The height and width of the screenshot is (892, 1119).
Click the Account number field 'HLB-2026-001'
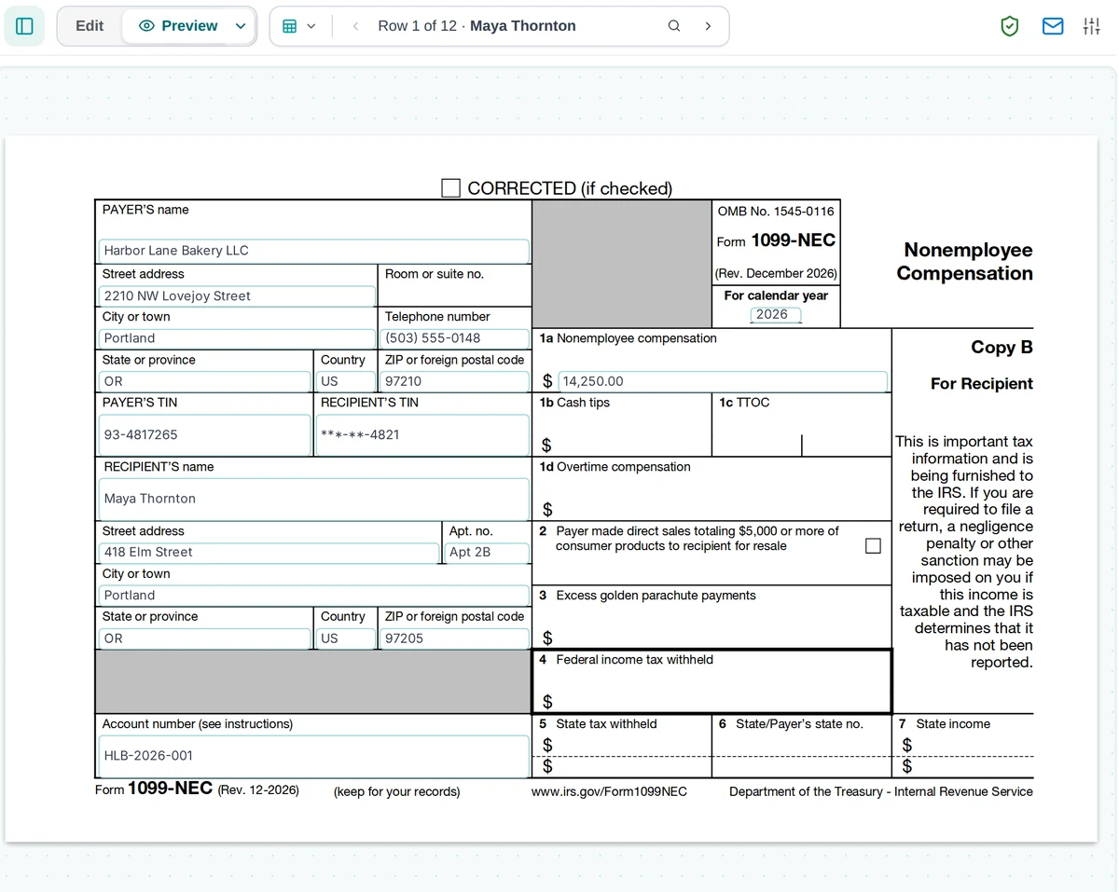[x=313, y=756]
